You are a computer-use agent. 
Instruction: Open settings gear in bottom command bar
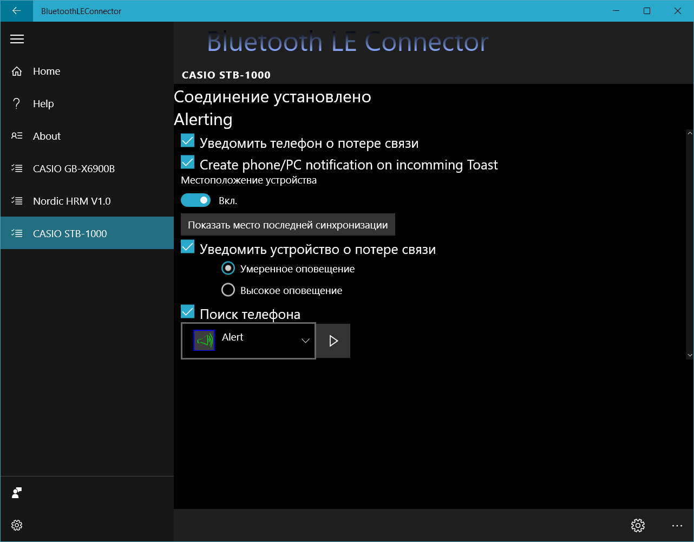tap(638, 525)
